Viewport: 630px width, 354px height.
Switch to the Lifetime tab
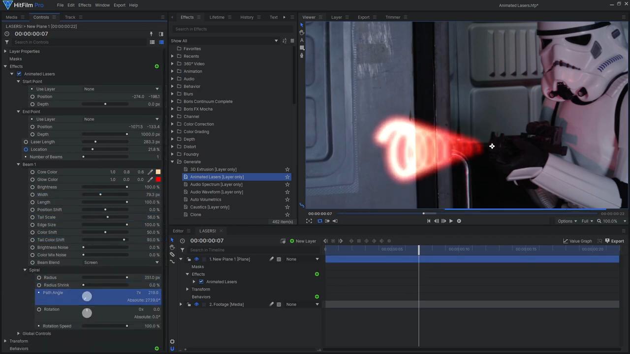[x=217, y=17]
